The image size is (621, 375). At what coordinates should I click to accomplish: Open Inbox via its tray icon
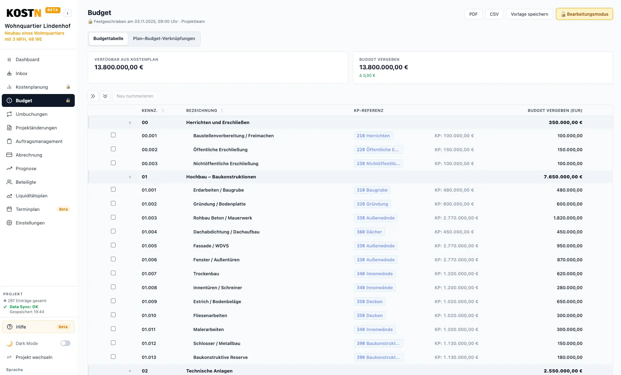(9, 74)
